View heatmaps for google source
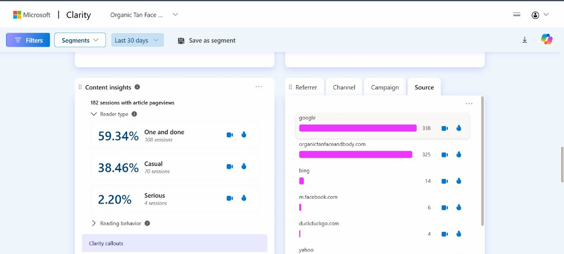This screenshot has width=564, height=254. (x=458, y=128)
